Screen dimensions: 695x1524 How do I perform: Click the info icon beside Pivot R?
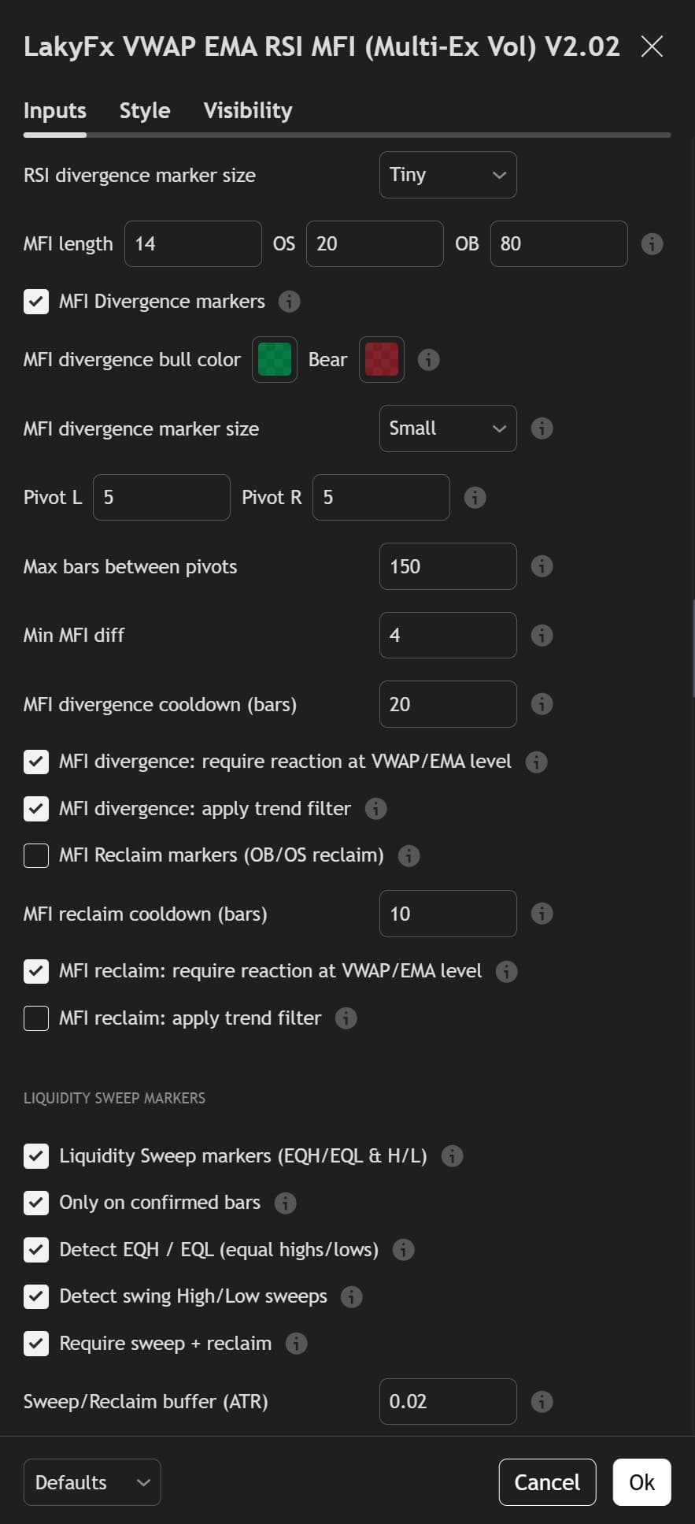tap(475, 497)
